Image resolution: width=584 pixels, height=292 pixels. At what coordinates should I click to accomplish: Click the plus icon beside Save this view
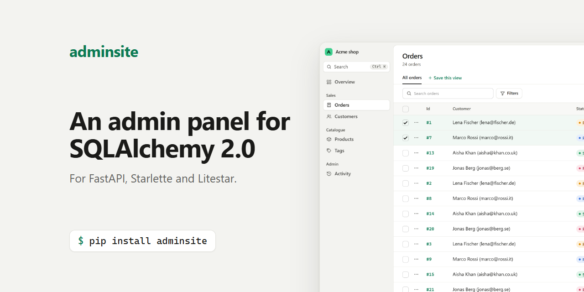click(430, 78)
